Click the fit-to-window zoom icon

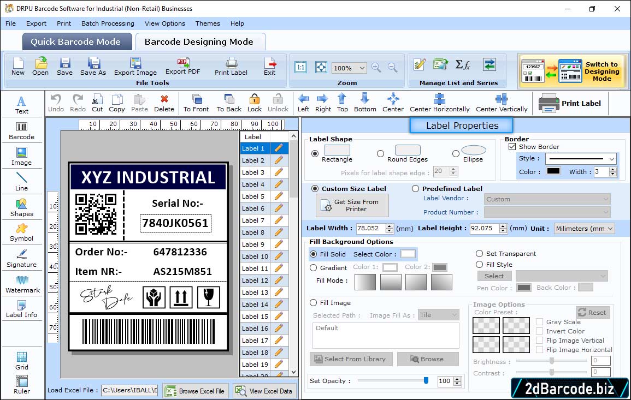tap(321, 67)
